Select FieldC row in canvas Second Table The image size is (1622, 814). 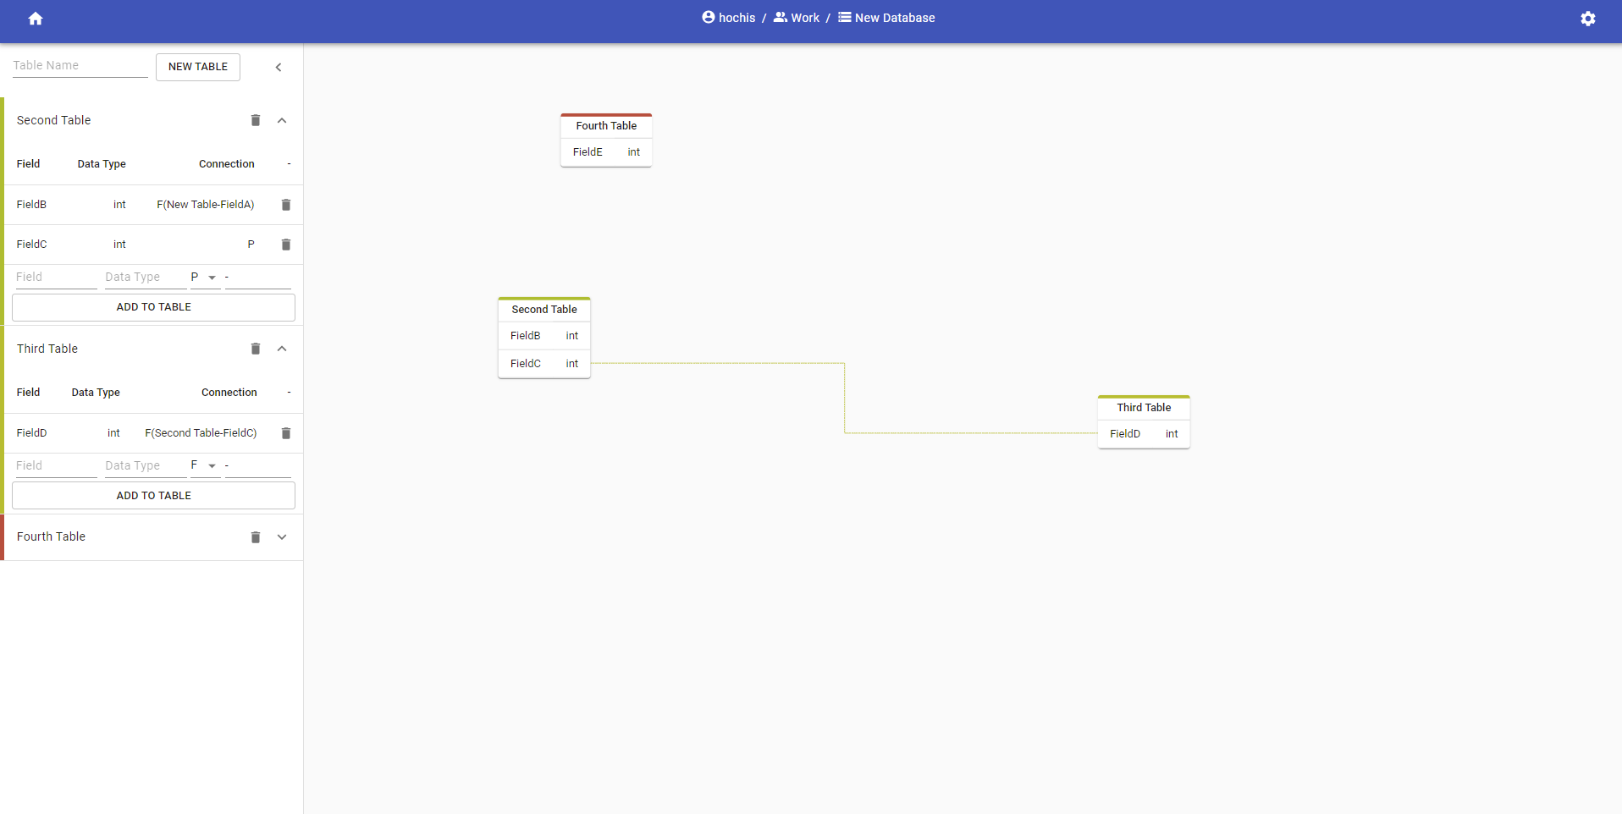544,364
